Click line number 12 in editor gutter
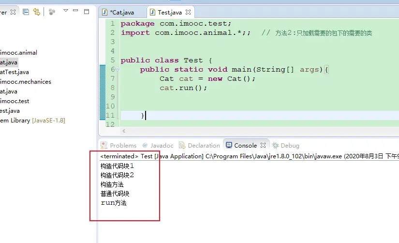The width and height of the screenshot is (399, 243). 110,124
